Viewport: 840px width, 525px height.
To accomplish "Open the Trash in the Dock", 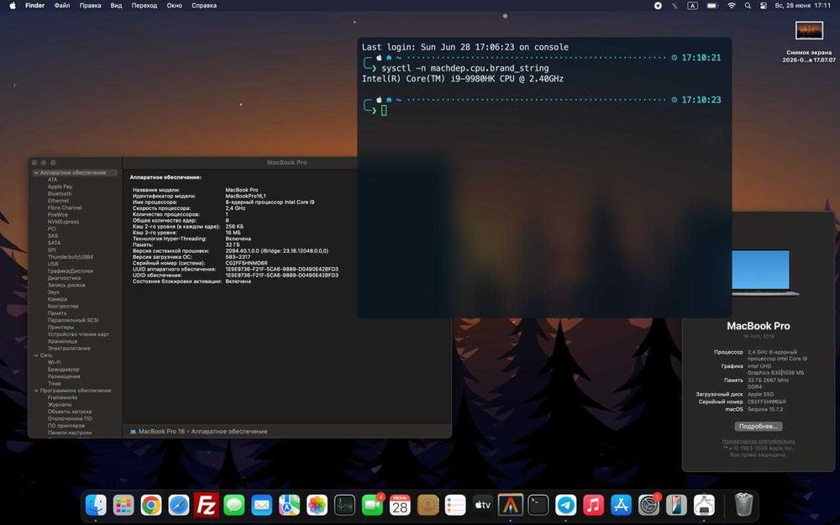I will click(743, 505).
